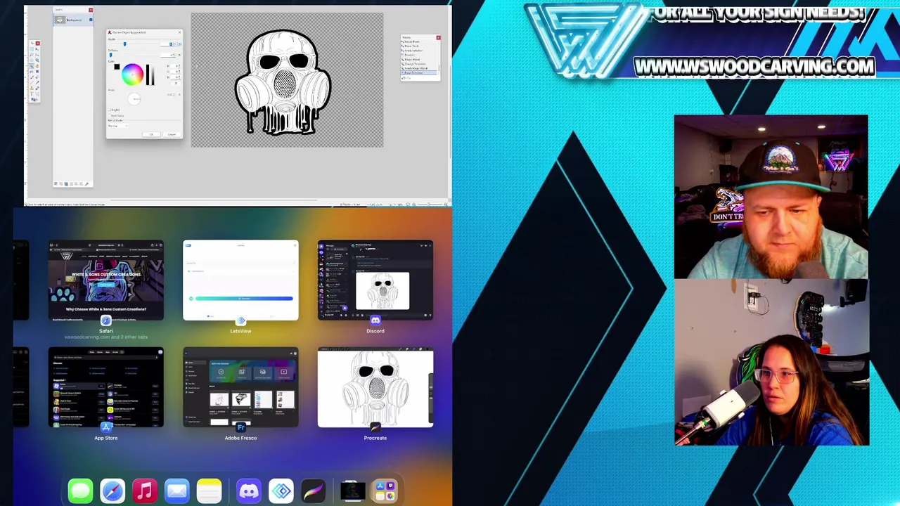Close the floating Tools window
Image resolution: width=900 pixels, height=506 pixels.
38,44
